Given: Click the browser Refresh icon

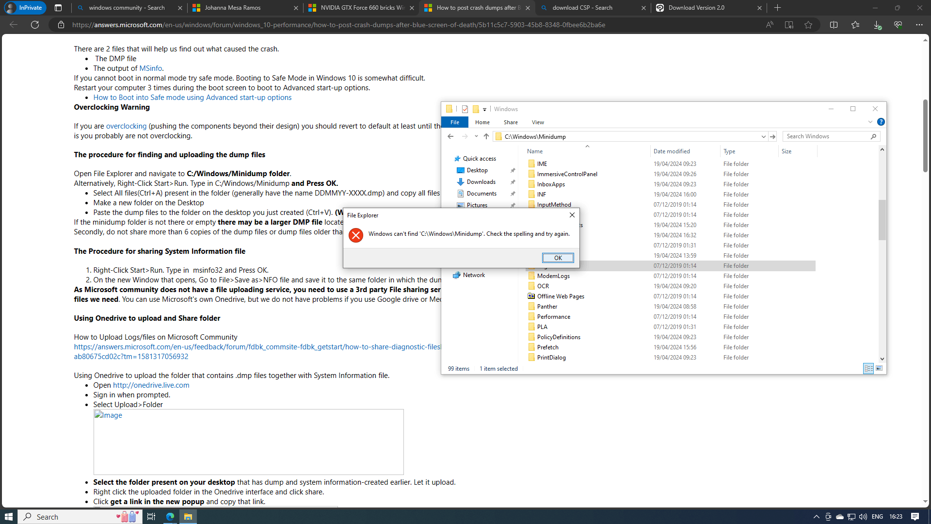Looking at the screenshot, I should pos(35,25).
